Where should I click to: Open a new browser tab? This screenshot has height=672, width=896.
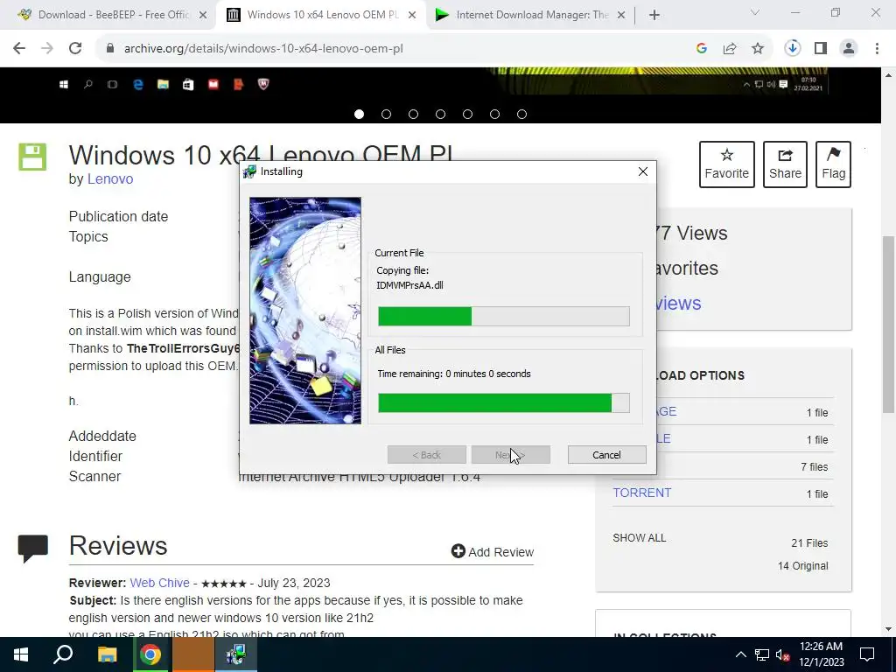point(654,16)
